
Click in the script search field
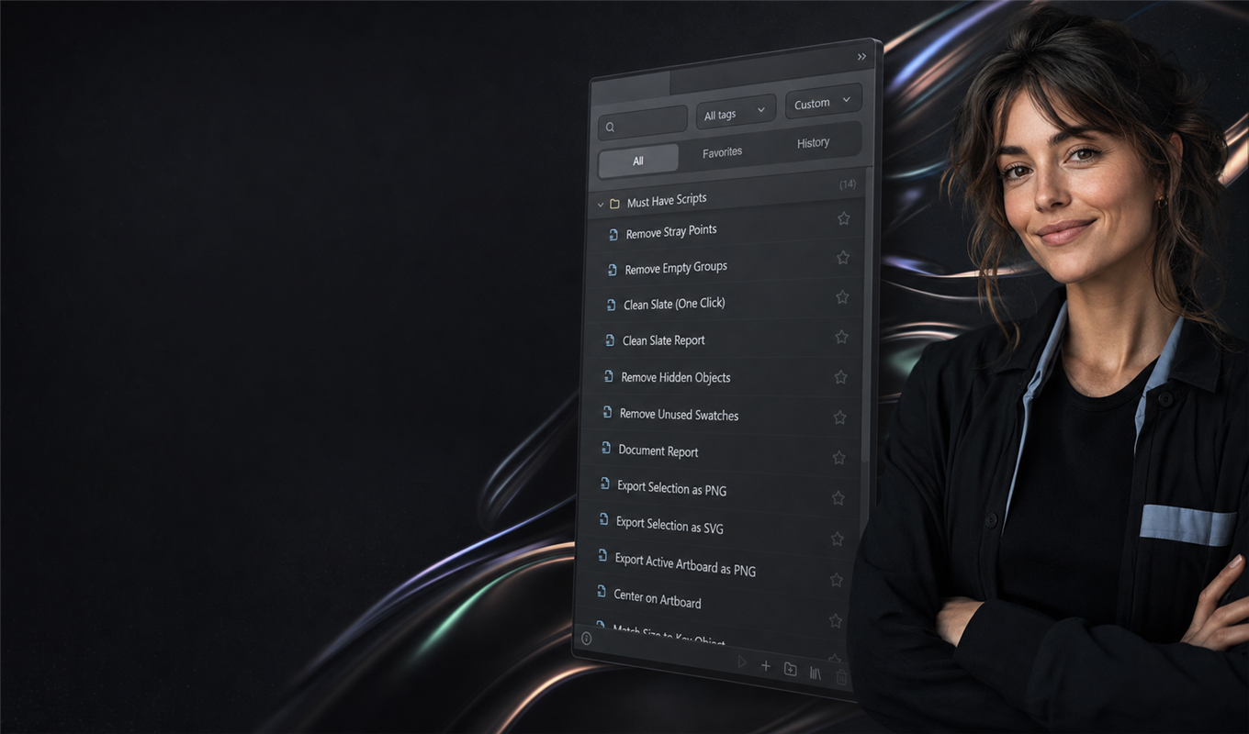click(x=643, y=123)
